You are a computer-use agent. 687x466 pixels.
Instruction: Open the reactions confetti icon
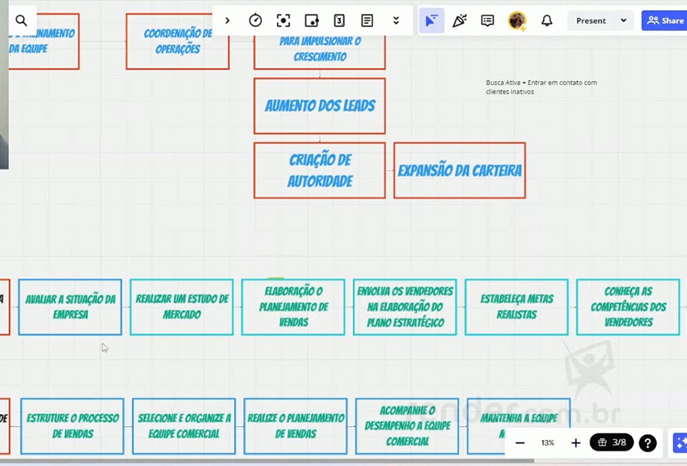460,20
